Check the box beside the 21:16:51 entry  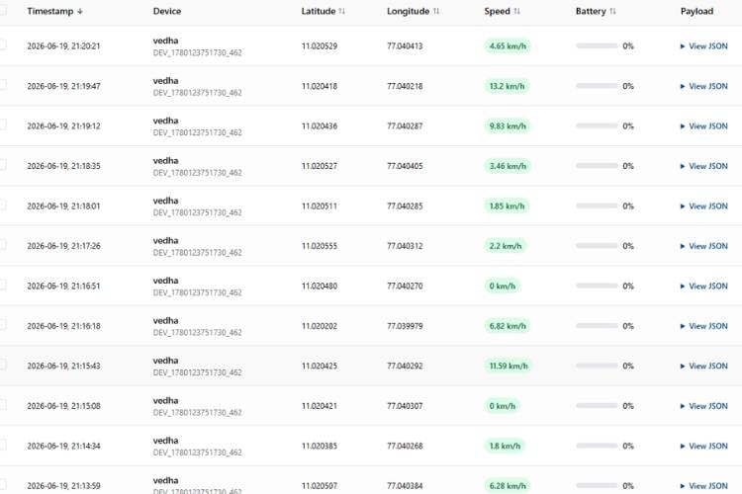tap(2, 286)
